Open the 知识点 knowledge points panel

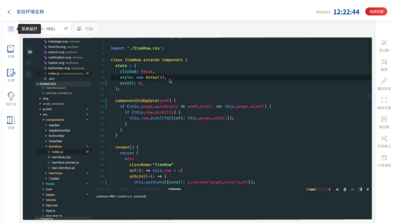click(11, 98)
